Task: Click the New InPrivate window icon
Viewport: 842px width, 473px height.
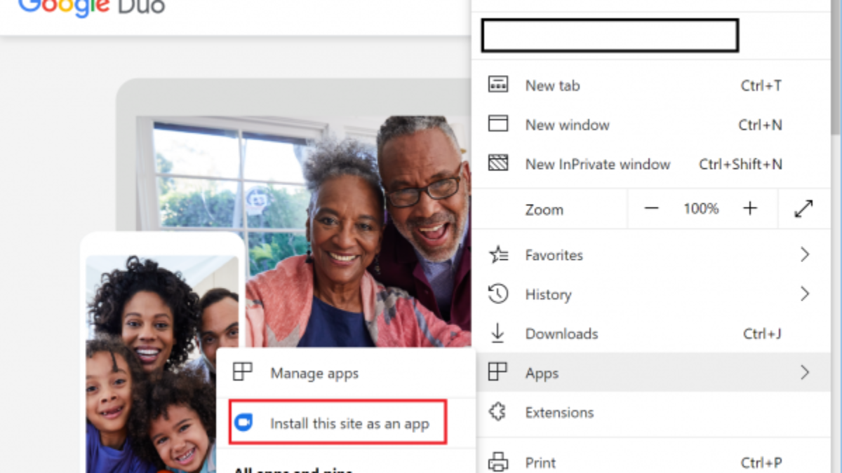Action: [x=498, y=164]
